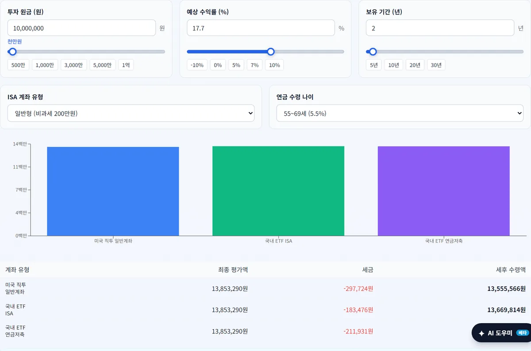This screenshot has height=351, width=531.
Task: Select the 3,000만 preset button
Action: coord(73,65)
